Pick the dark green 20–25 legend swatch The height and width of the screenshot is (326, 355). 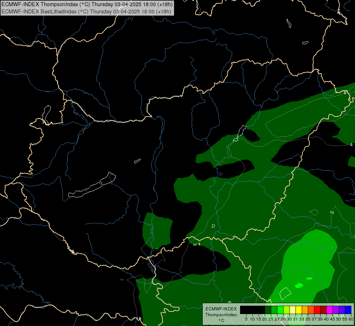[x=268, y=310]
